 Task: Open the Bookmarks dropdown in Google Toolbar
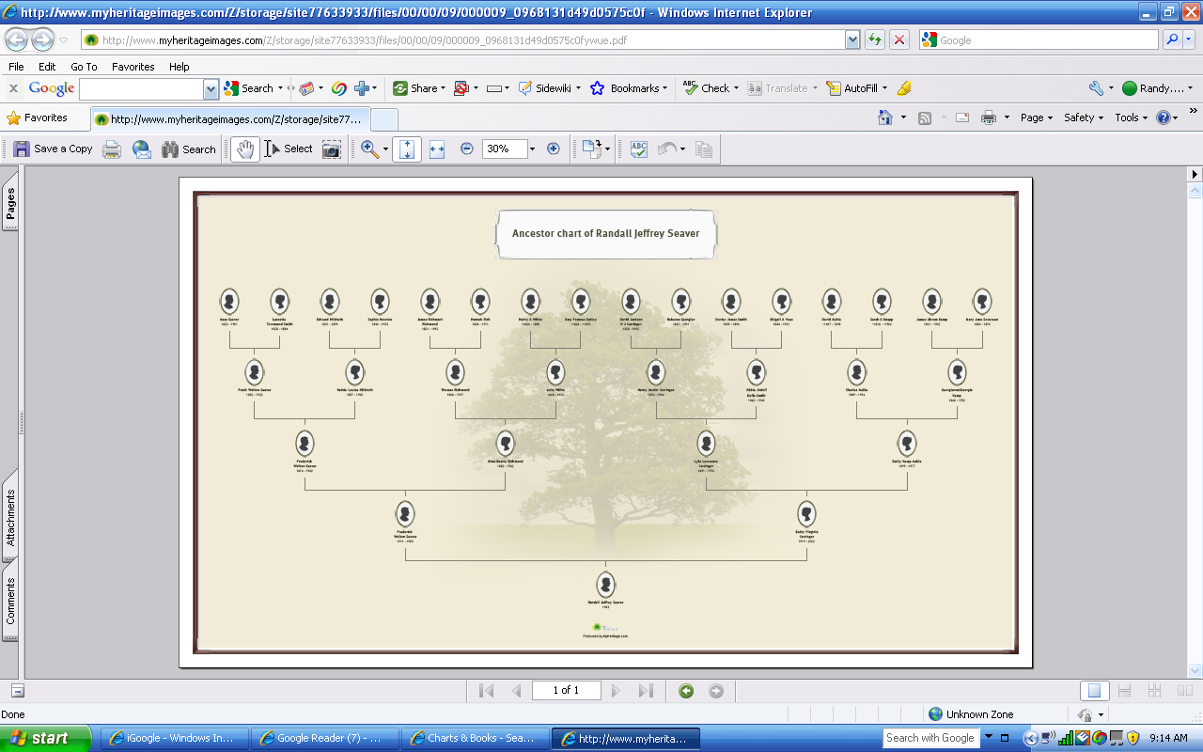tap(628, 88)
